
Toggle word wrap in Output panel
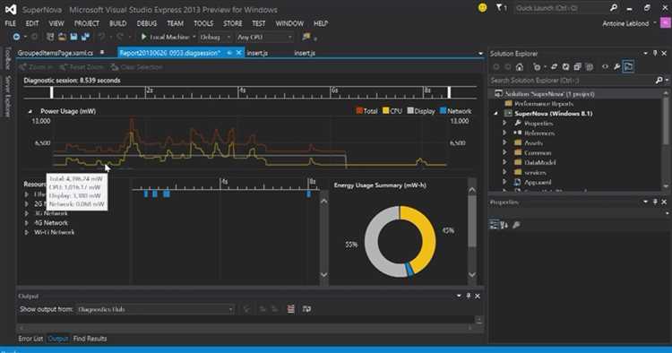306,309
